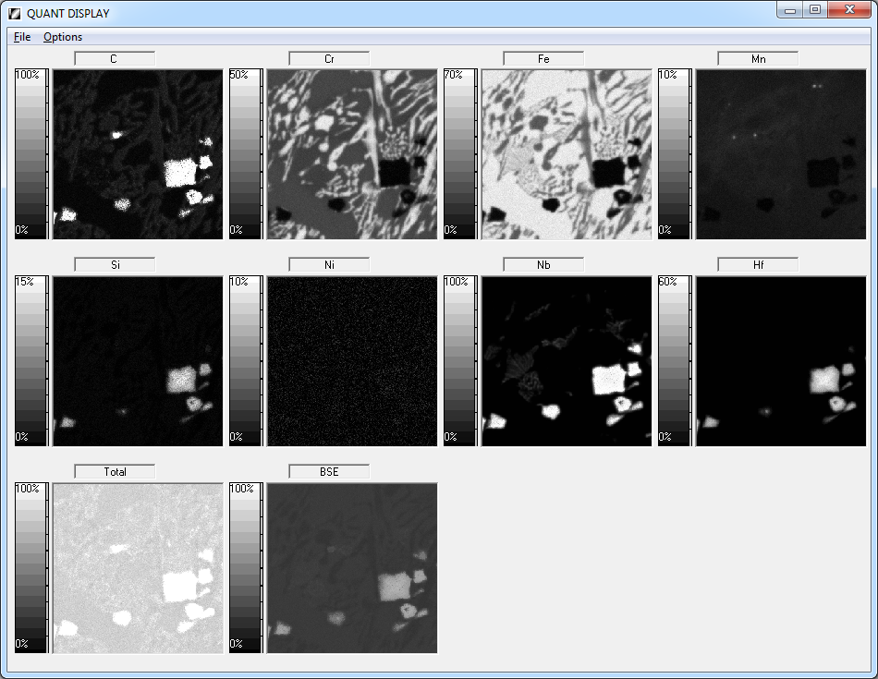Click the Ni element label button
Image resolution: width=878 pixels, height=679 pixels.
[x=329, y=265]
